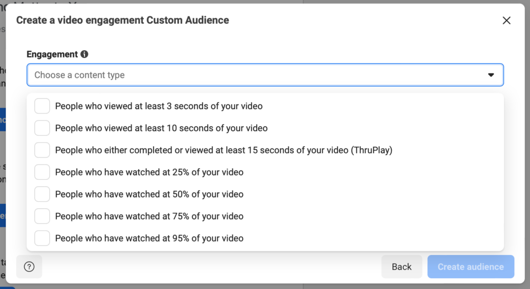Screen dimensions: 530x289
Task: Pick the ThruPlay option text
Action: (x=224, y=150)
